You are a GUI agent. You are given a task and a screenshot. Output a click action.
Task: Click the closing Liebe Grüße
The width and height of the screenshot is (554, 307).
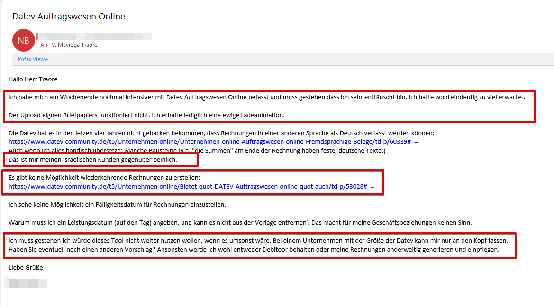click(26, 268)
